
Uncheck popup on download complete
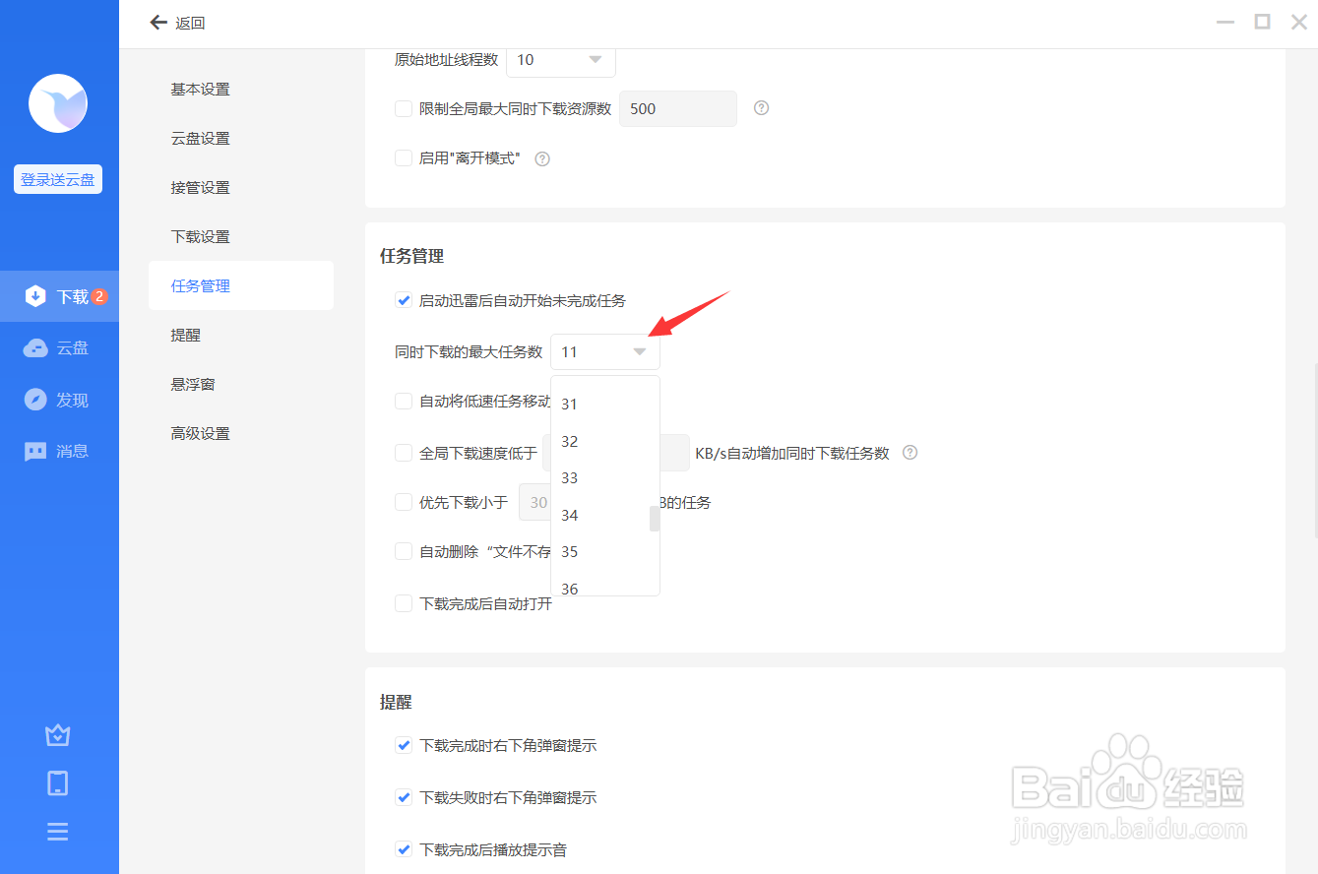coord(404,745)
